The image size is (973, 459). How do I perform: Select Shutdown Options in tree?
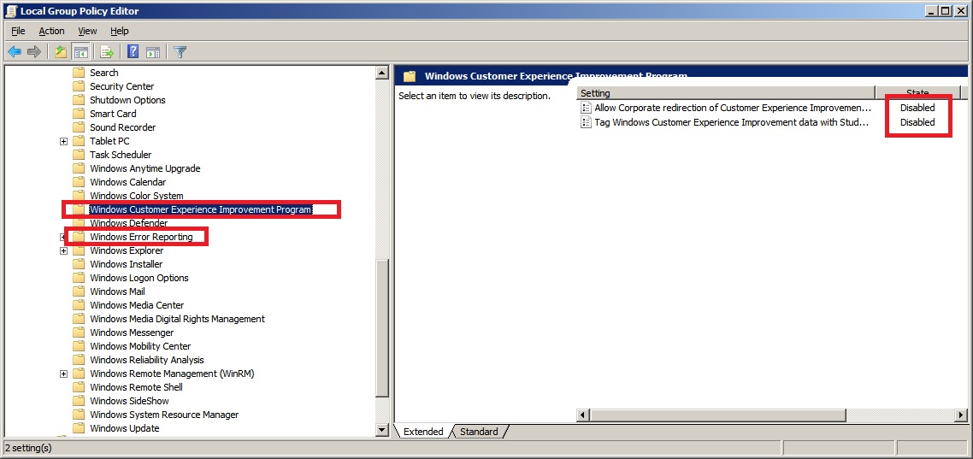127,100
